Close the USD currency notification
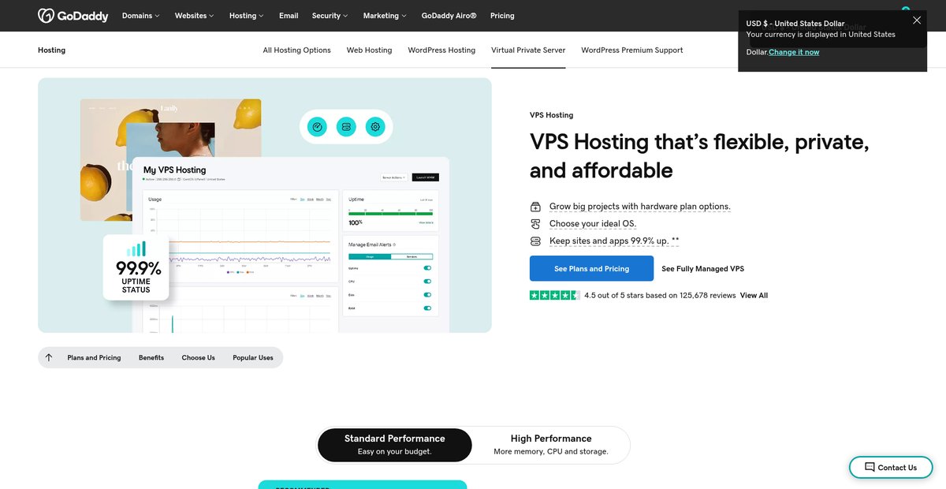 917,21
